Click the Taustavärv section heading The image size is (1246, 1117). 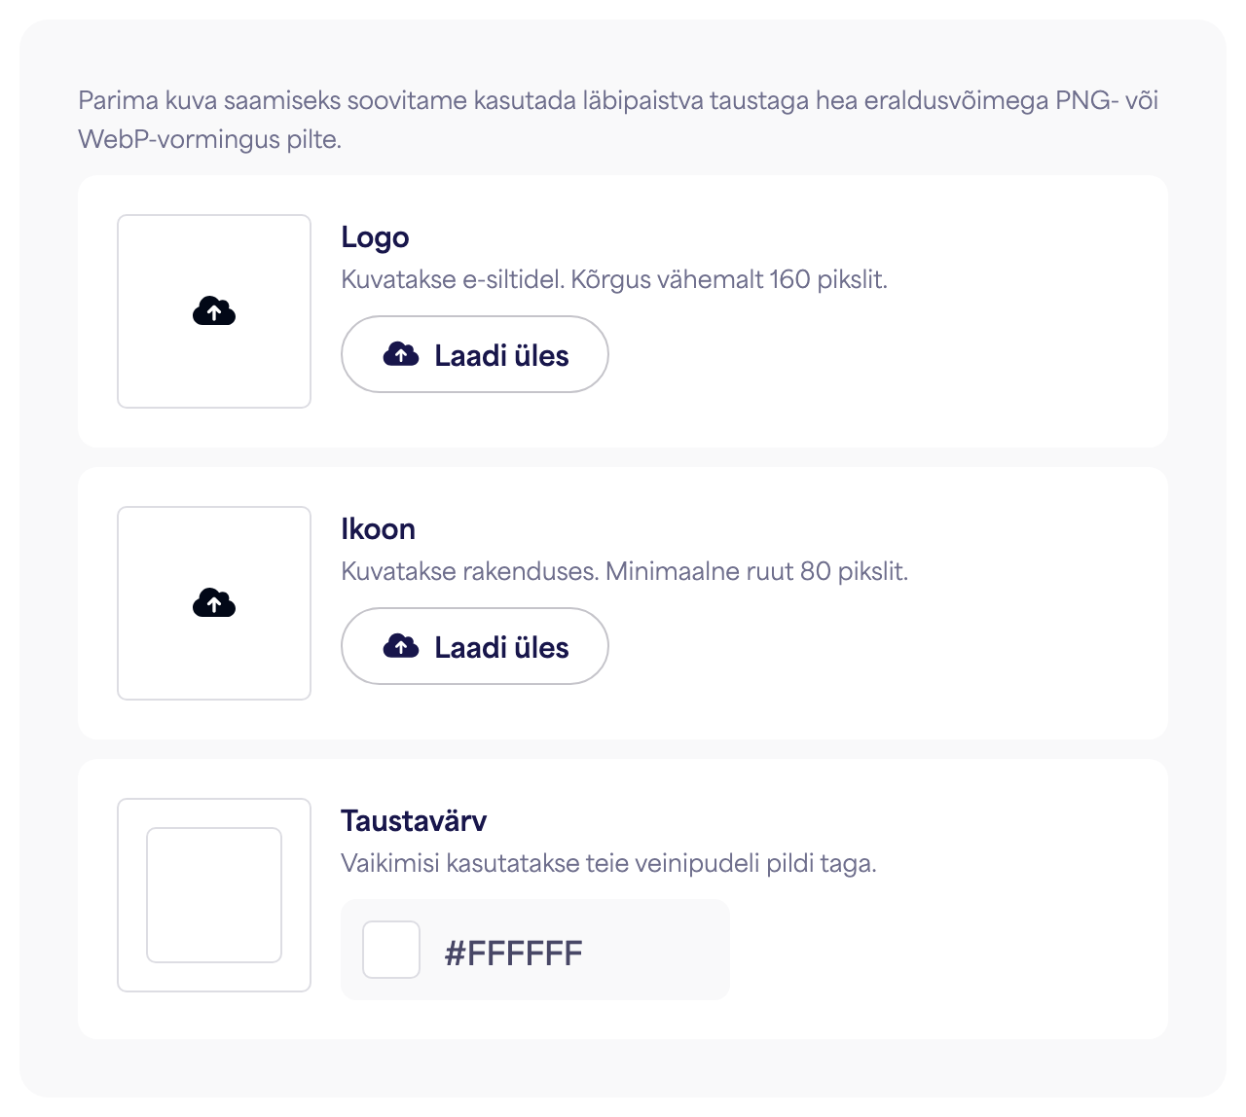(414, 820)
